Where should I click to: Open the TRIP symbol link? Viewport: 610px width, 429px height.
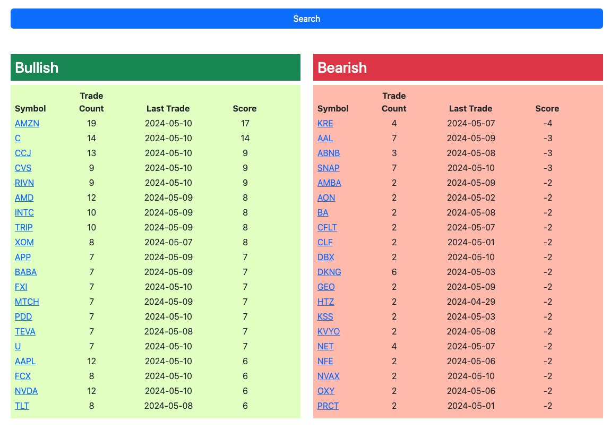tap(24, 227)
